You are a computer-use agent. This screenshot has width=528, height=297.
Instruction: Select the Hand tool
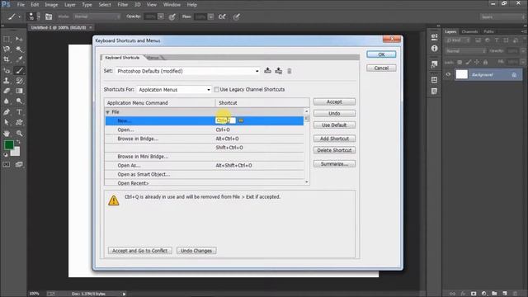point(7,134)
